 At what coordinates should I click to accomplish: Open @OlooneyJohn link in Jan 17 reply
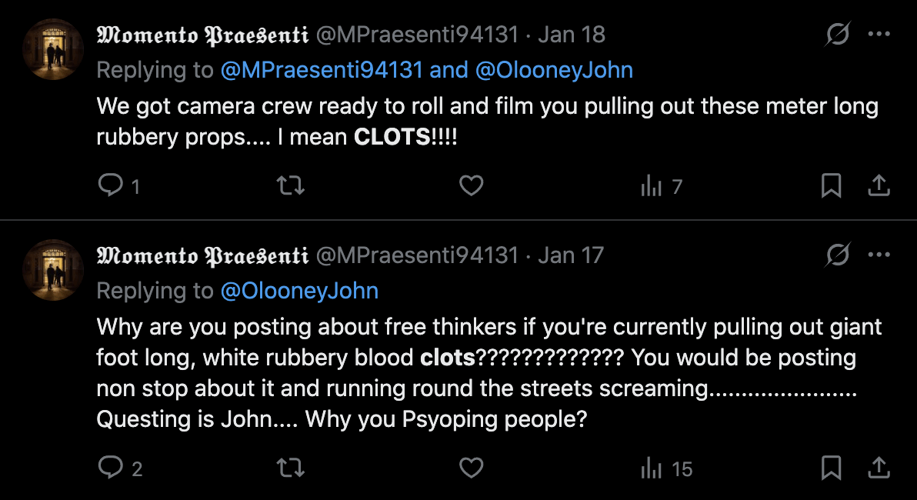pyautogui.click(x=299, y=291)
